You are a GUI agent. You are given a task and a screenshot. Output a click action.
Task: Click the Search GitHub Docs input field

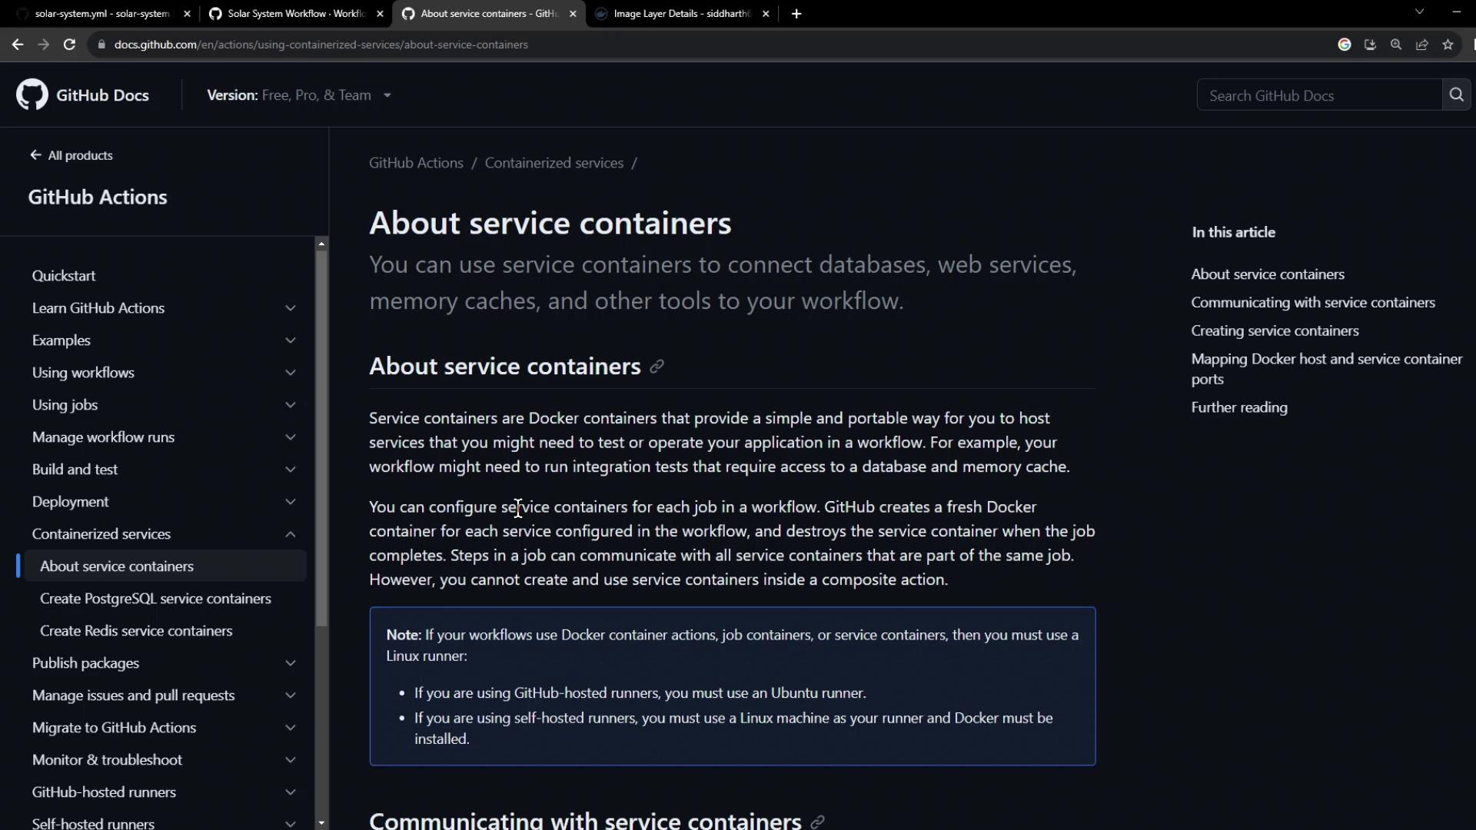click(x=1318, y=95)
